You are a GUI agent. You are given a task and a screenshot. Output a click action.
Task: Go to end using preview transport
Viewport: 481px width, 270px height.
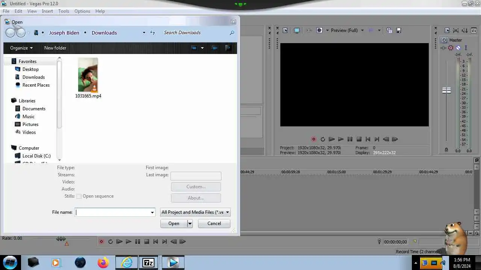pos(377,139)
